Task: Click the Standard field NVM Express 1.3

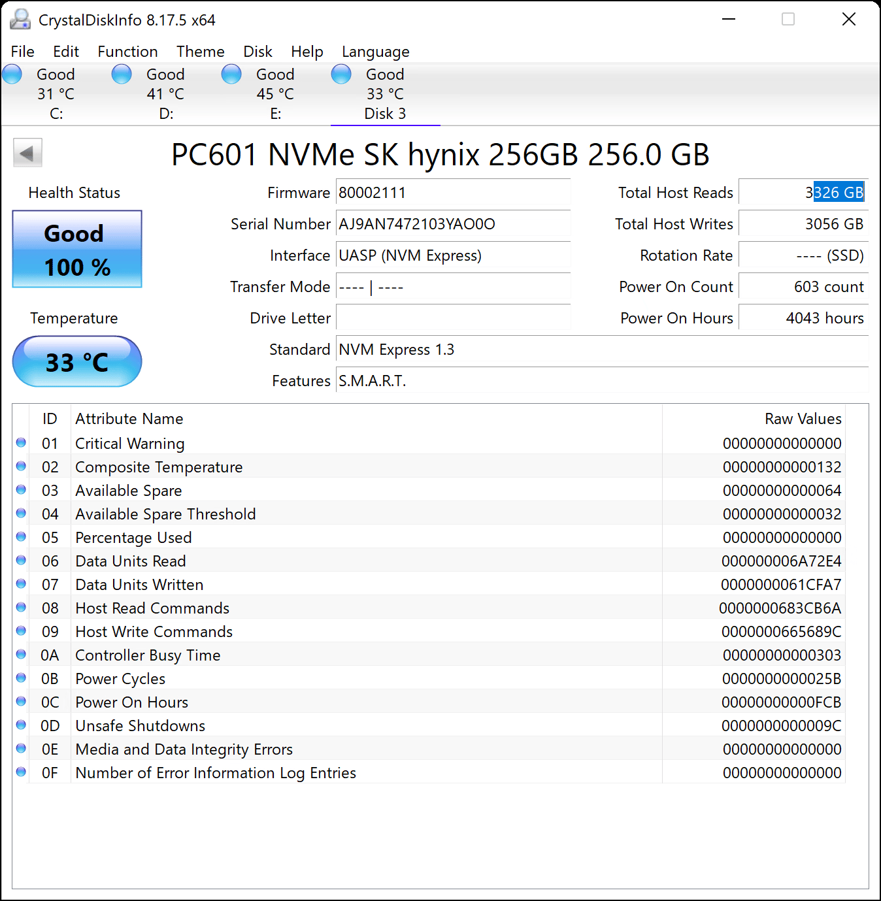Action: pyautogui.click(x=602, y=350)
